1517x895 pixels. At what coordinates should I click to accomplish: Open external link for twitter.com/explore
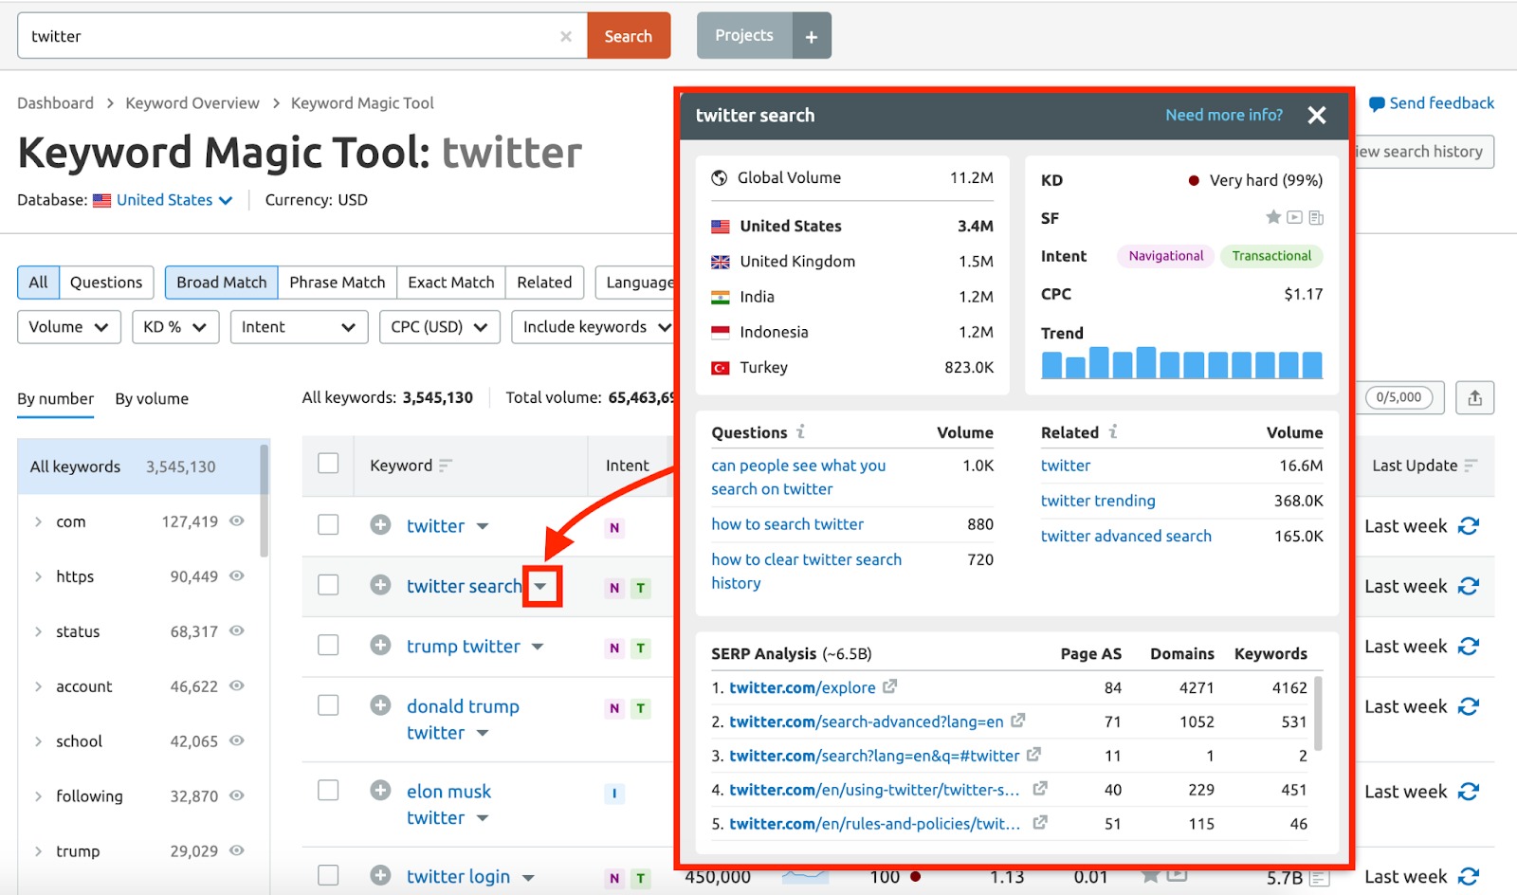click(x=889, y=686)
